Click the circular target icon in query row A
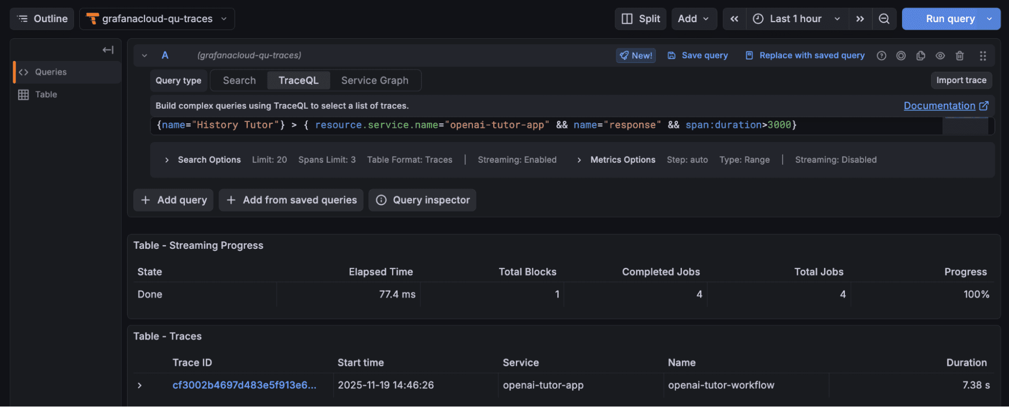Image resolution: width=1009 pixels, height=407 pixels. [901, 55]
